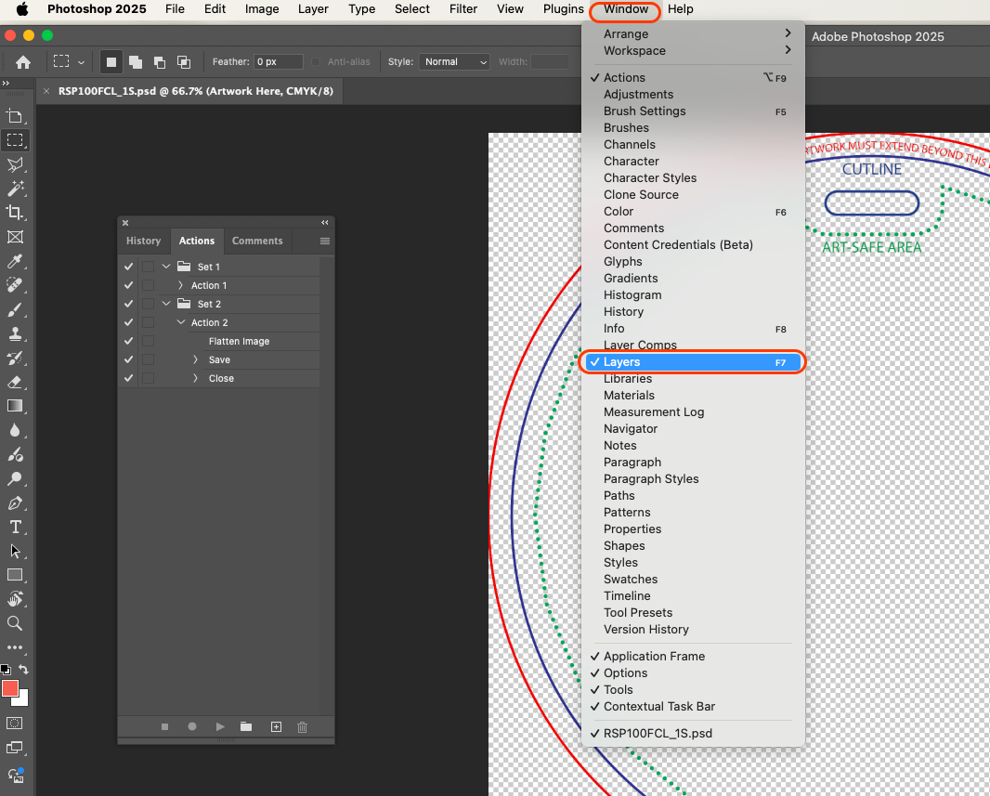This screenshot has height=796, width=990.
Task: Open the Filter menu
Action: [x=462, y=9]
